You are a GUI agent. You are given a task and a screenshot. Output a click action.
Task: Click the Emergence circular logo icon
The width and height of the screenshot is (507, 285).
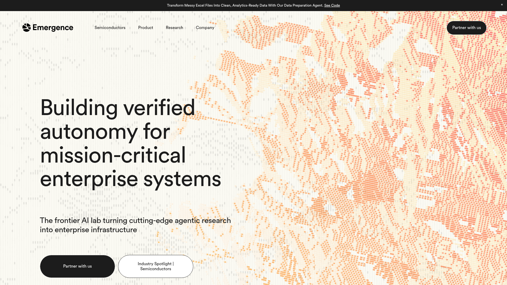26,27
